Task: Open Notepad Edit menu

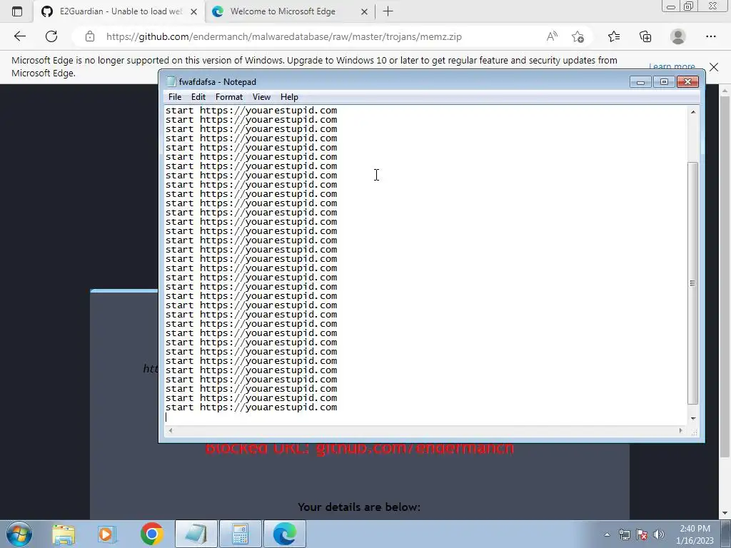Action: [198, 97]
